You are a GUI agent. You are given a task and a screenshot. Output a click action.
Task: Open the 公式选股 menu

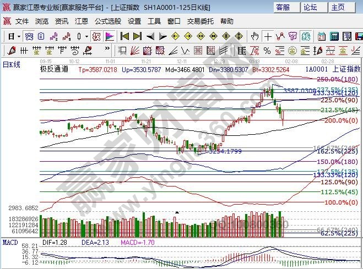[107, 21]
